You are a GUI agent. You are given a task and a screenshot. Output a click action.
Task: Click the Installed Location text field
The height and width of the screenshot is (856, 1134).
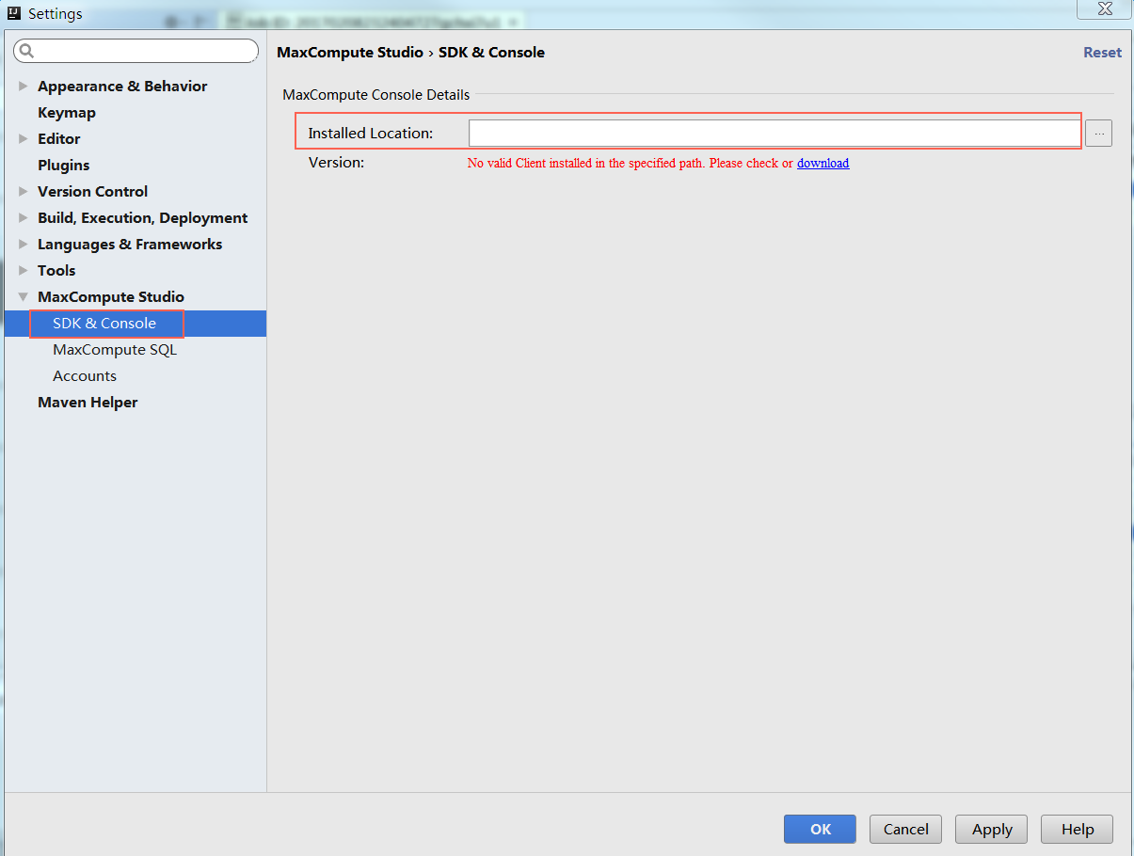[774, 134]
